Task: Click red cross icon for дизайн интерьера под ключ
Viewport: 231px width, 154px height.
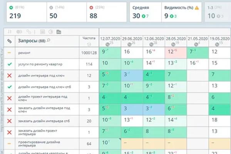Action: [x=9, y=75]
